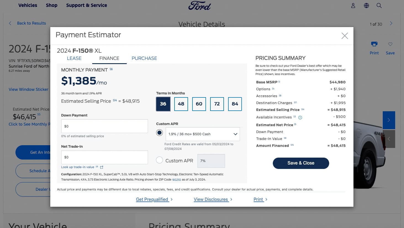Screen dimensions: 404x228
Task: Click the Options amount + $1,940
Action: point(338,89)
